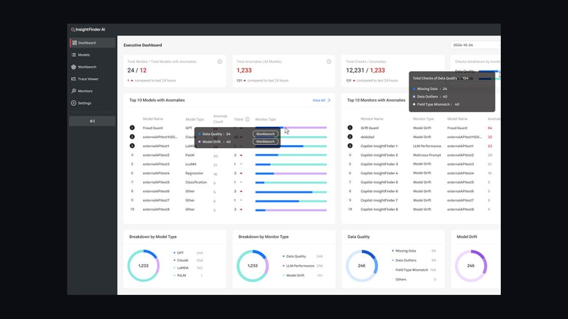Screen dimensions: 568x319
Task: Click the 12,231 / 1,233 total checks value
Action: point(365,70)
